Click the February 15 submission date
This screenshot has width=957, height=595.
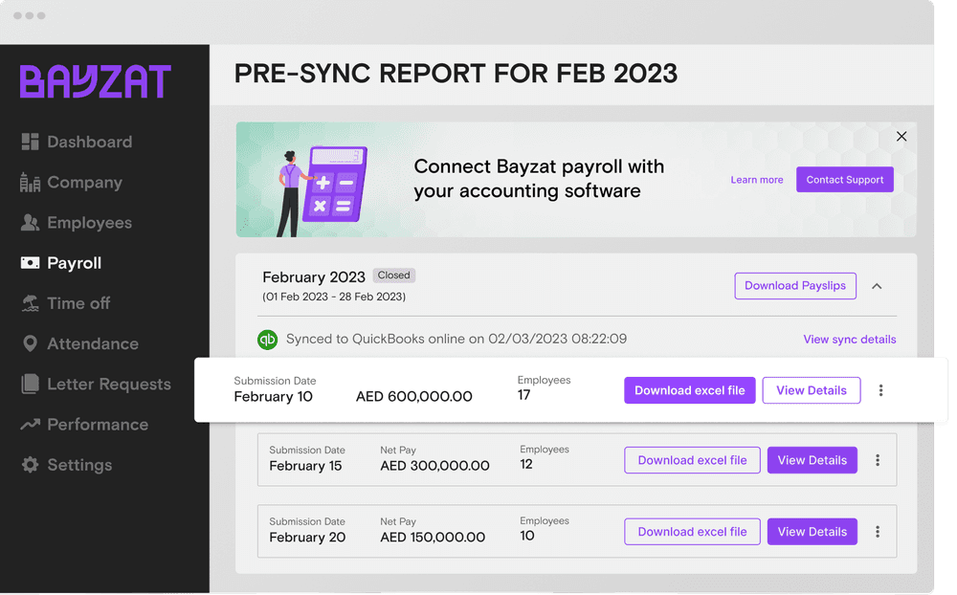click(x=306, y=466)
